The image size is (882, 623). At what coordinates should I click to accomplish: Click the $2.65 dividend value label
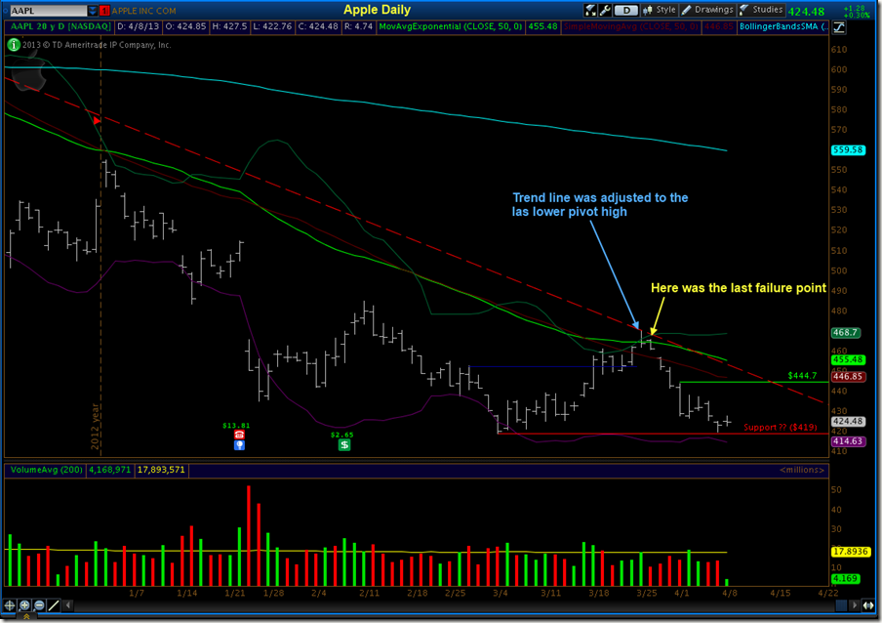342,435
